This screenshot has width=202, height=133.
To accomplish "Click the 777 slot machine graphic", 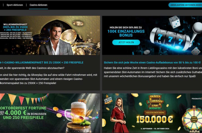I will pos(170,37).
